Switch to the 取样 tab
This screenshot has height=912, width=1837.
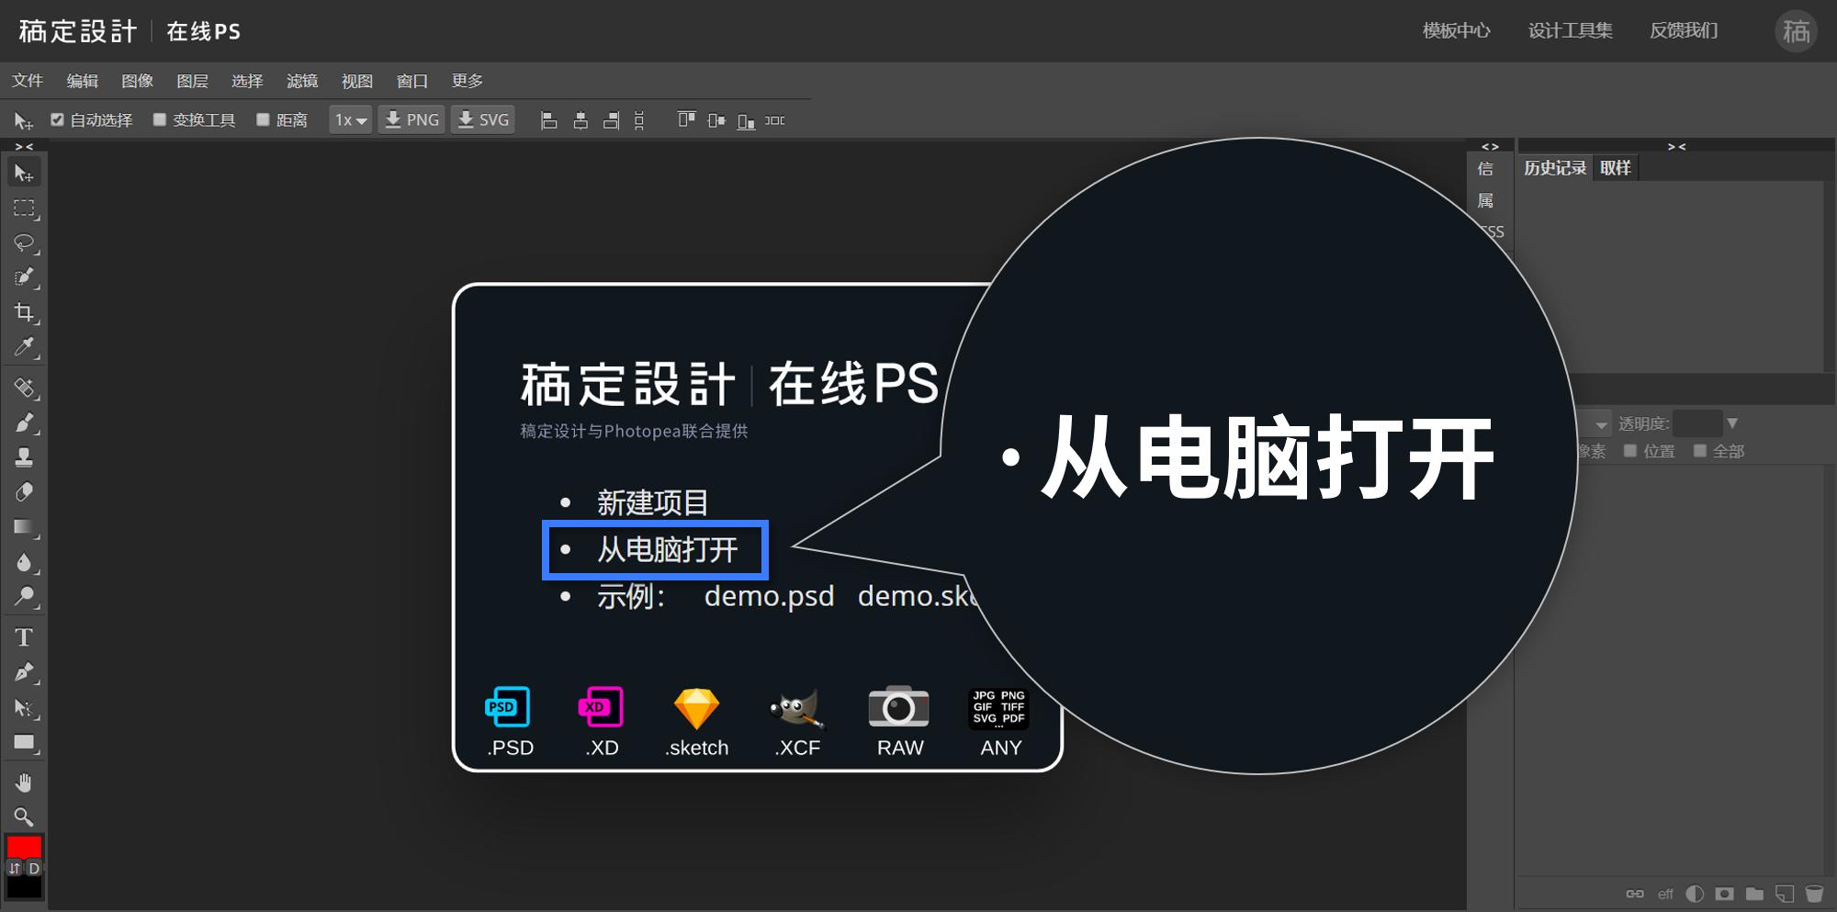[1616, 167]
